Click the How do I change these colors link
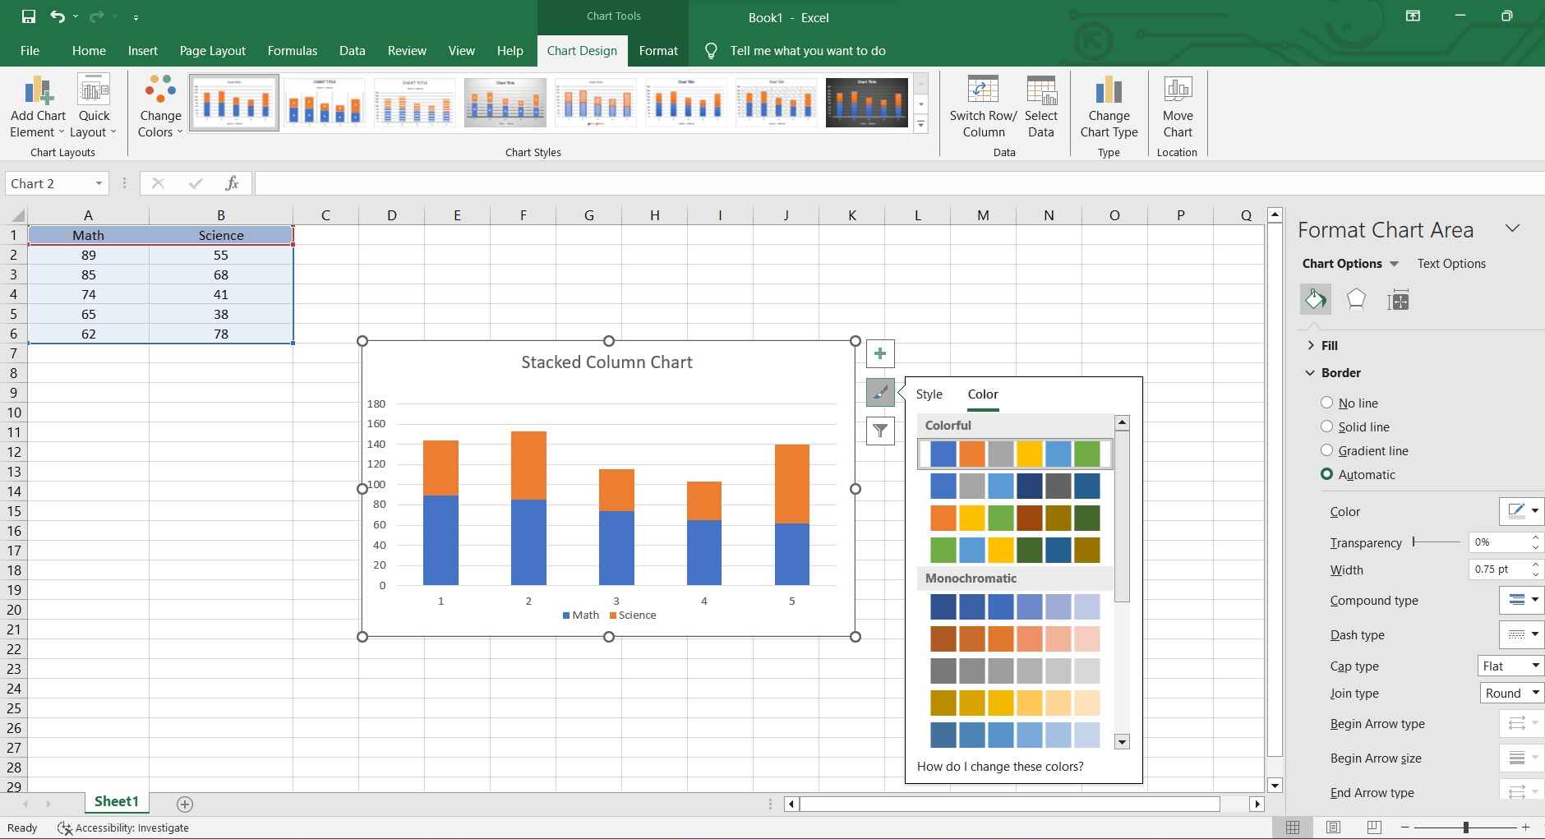The image size is (1545, 839). pos(1000,766)
